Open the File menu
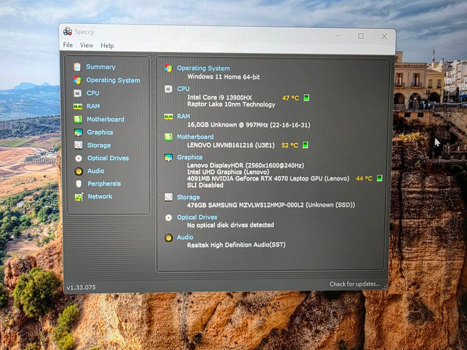The image size is (467, 350). [68, 45]
